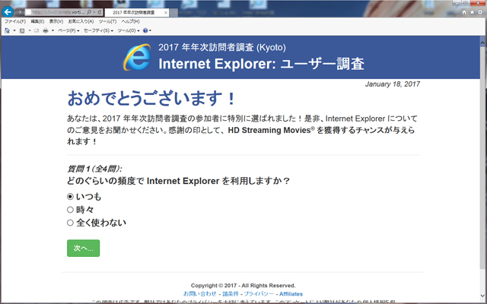Open the Affiliates link
Viewport: 487px width, 304px height.
click(x=291, y=294)
